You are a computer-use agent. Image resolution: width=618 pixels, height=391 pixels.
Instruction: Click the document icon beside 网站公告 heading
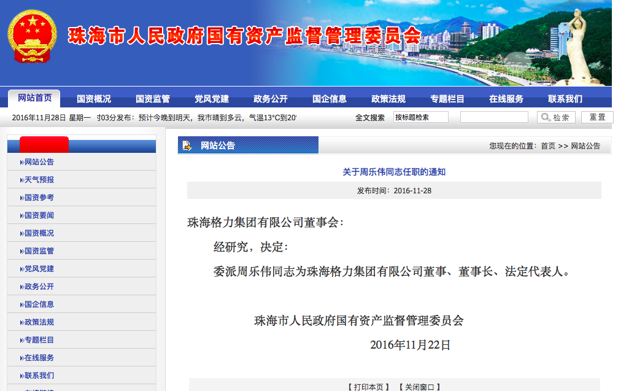point(187,145)
